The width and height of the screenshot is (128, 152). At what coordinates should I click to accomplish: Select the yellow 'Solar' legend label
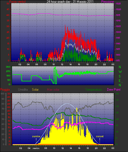pos(35,90)
